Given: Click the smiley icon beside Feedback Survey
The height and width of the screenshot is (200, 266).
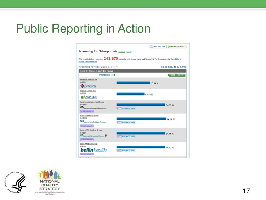Looking at the screenshot, I should (168, 47).
